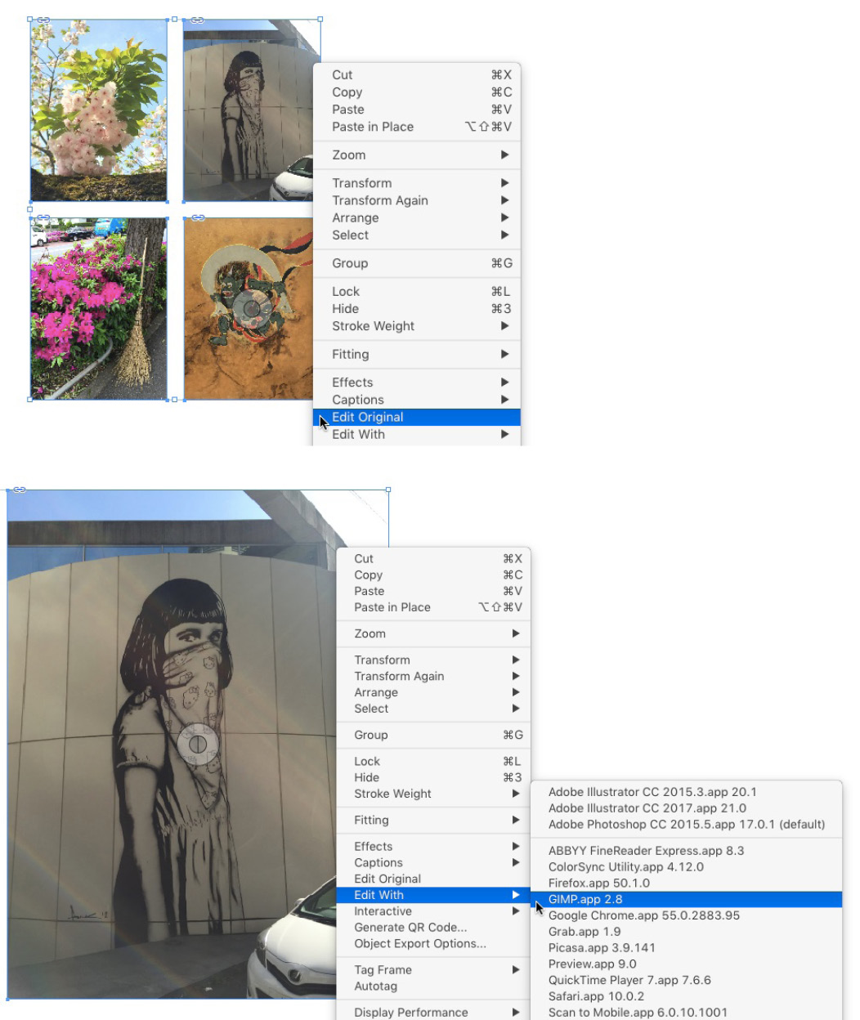860x1020 pixels.
Task: Select the cherry blossom photo frame
Action: coord(99,110)
